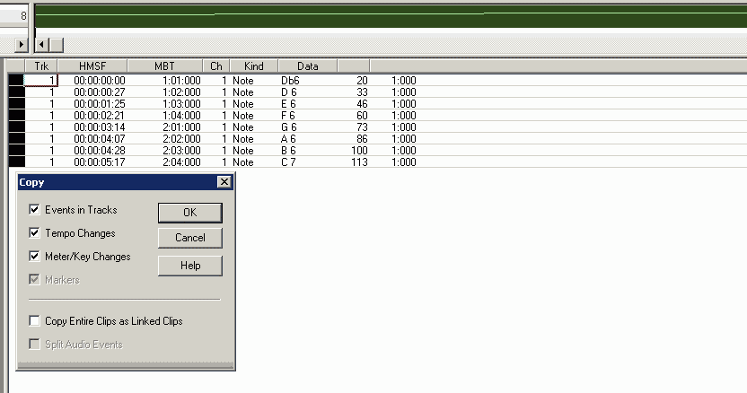Click the right scroll arrow under track pane

[x=22, y=44]
